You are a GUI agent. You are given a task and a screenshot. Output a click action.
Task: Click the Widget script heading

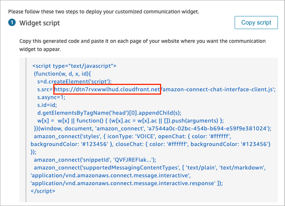(40, 23)
